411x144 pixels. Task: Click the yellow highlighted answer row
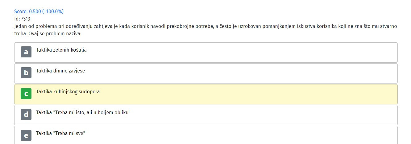(x=206, y=94)
